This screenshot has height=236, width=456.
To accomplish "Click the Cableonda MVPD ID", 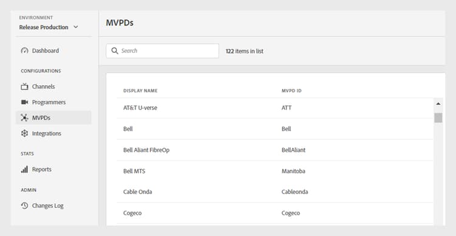I will (295, 192).
